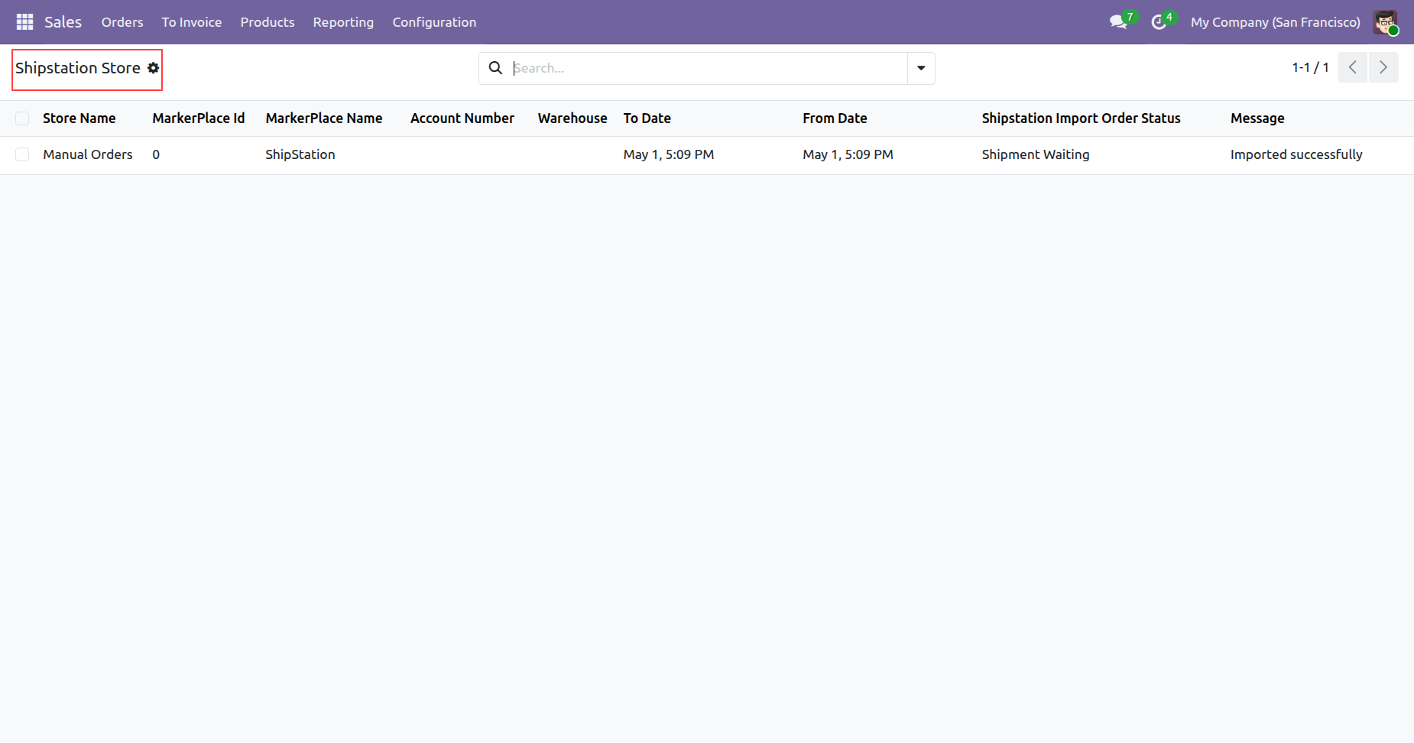Viewport: 1414px width, 743px height.
Task: Open the To Invoice menu
Action: [x=192, y=22]
